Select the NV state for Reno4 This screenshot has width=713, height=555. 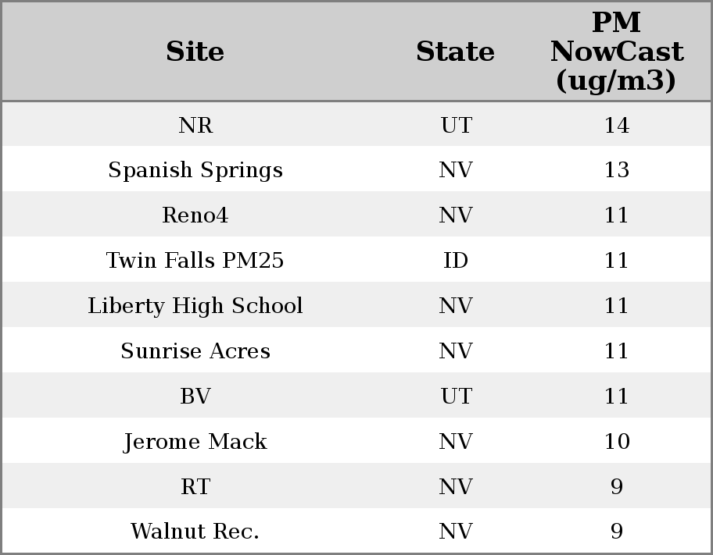[456, 215]
